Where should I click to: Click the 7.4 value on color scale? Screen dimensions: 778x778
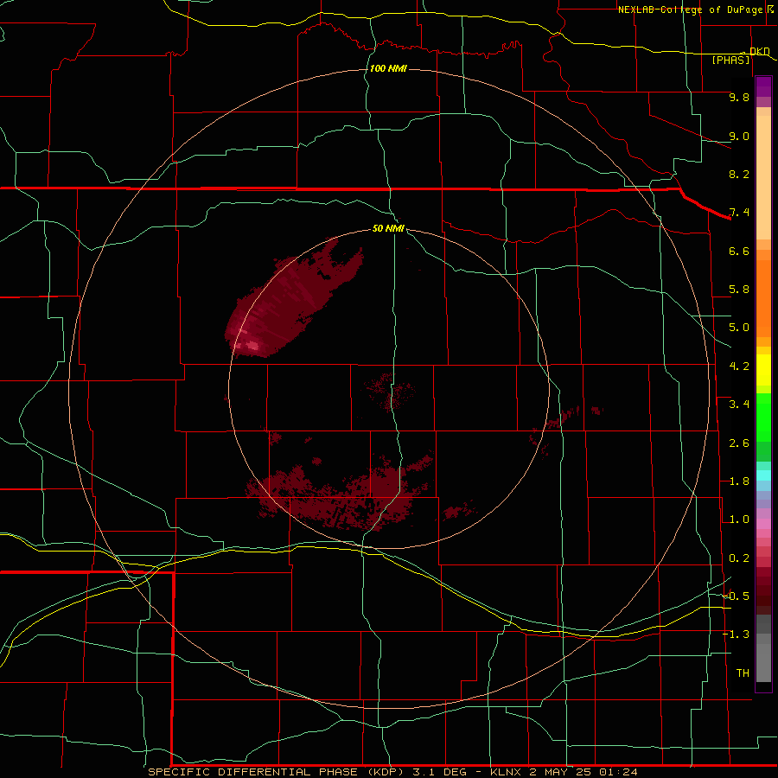click(x=739, y=213)
